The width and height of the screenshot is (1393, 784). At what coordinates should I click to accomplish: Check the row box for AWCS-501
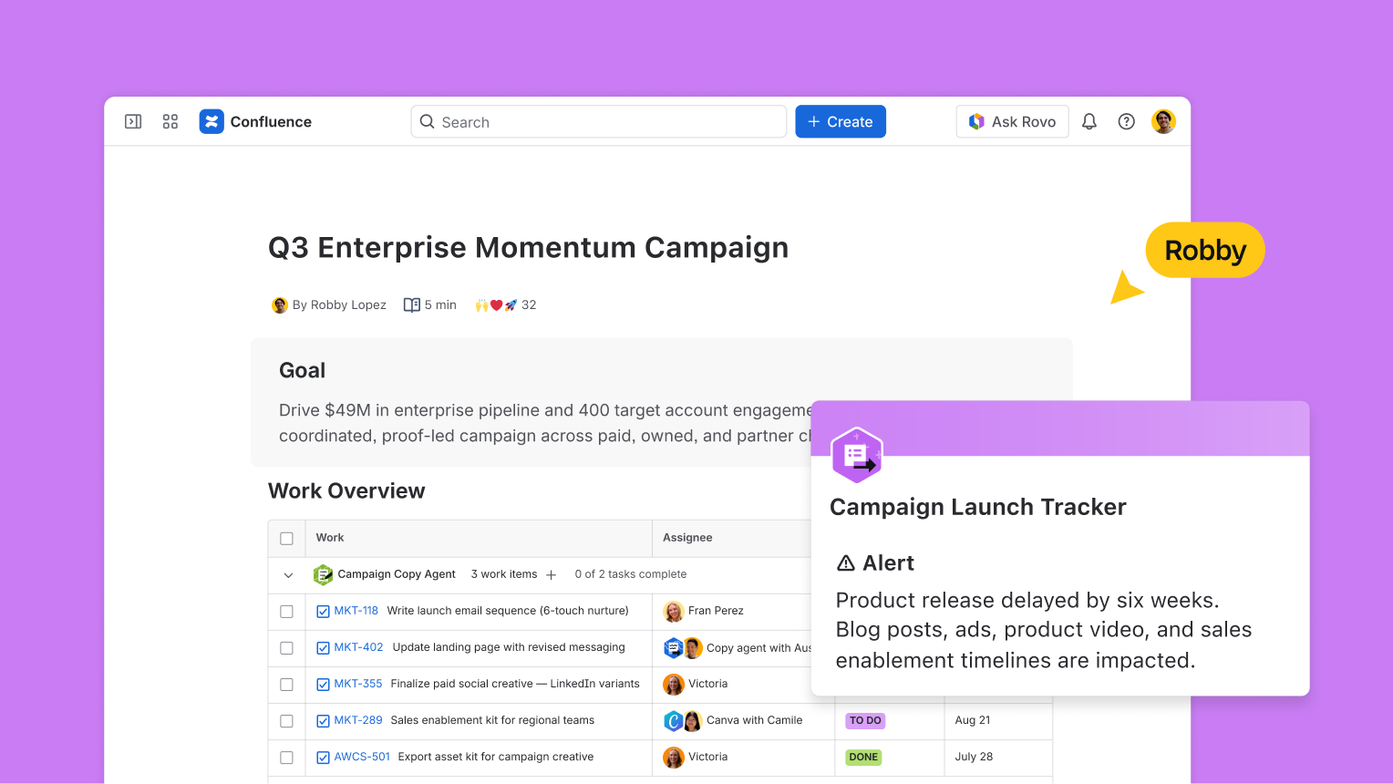click(286, 758)
